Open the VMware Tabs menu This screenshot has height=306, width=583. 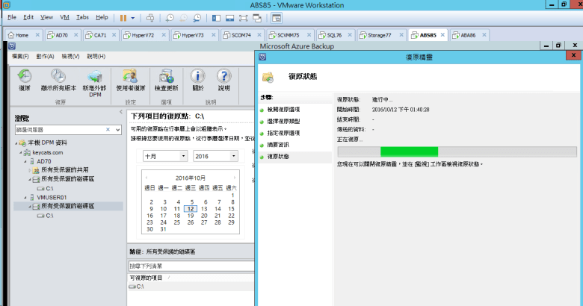[x=82, y=16]
